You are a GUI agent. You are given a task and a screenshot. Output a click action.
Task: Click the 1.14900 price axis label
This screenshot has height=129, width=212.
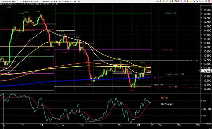coord(206,10)
